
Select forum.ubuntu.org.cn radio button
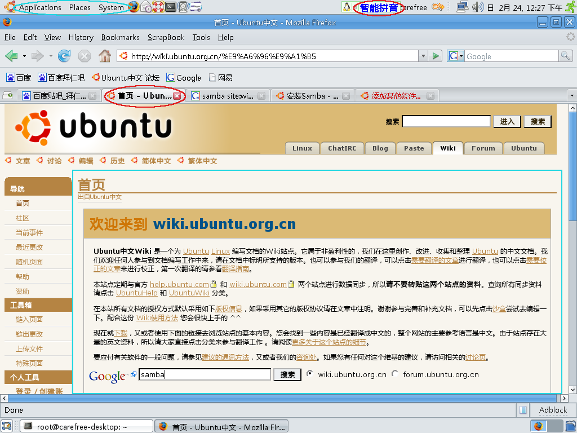tap(395, 373)
